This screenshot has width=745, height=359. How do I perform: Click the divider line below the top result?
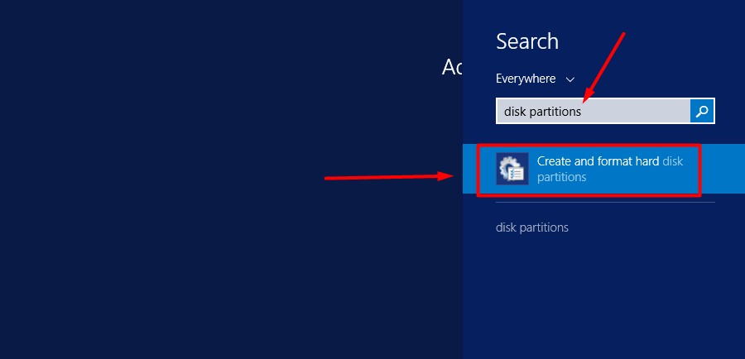(x=604, y=202)
